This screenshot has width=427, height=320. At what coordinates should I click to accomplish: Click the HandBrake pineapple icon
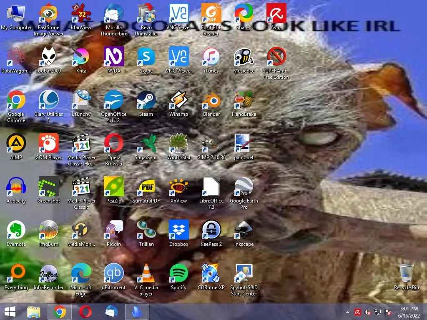point(244,104)
